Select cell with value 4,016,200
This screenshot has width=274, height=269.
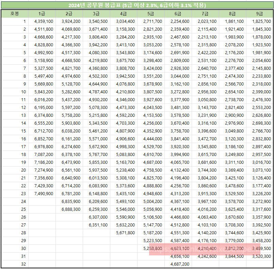click(205, 209)
